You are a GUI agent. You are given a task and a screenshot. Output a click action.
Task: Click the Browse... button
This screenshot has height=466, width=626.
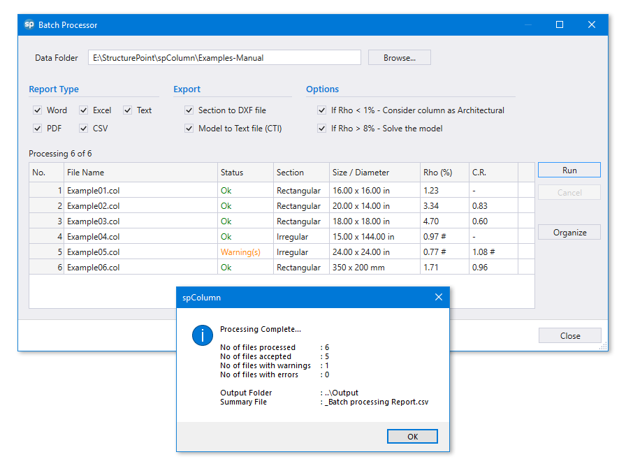[x=399, y=58]
